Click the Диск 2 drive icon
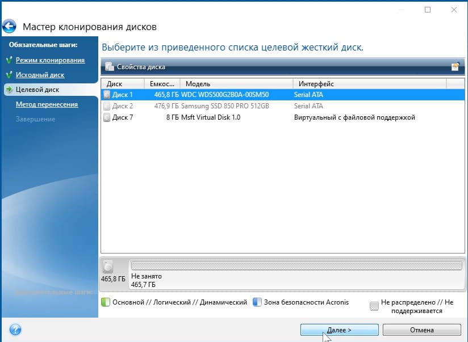 point(107,106)
